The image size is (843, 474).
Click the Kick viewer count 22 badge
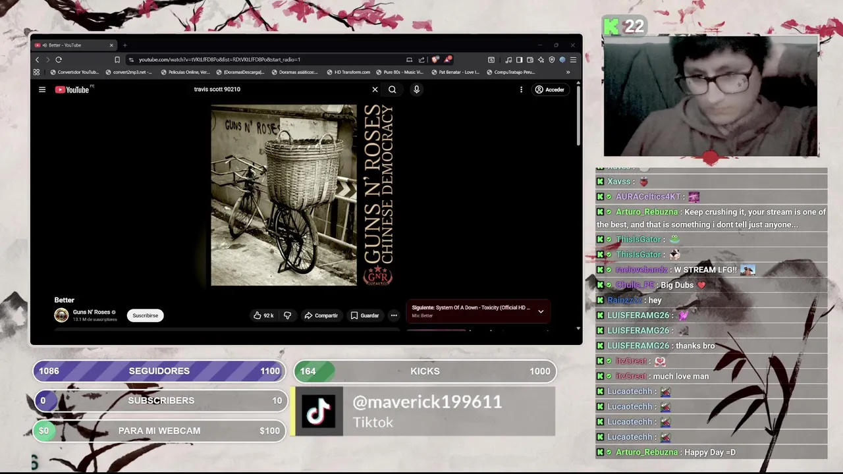(624, 26)
